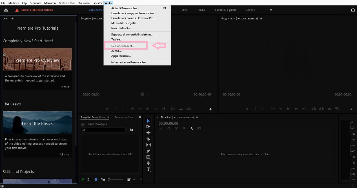The width and height of the screenshot is (357, 188).
Task: Select the Rectangle tool
Action: [148, 157]
